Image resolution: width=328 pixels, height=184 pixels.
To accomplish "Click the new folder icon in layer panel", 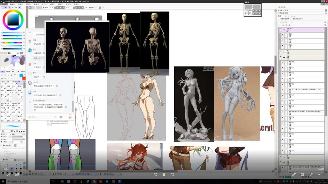I will 286,22.
